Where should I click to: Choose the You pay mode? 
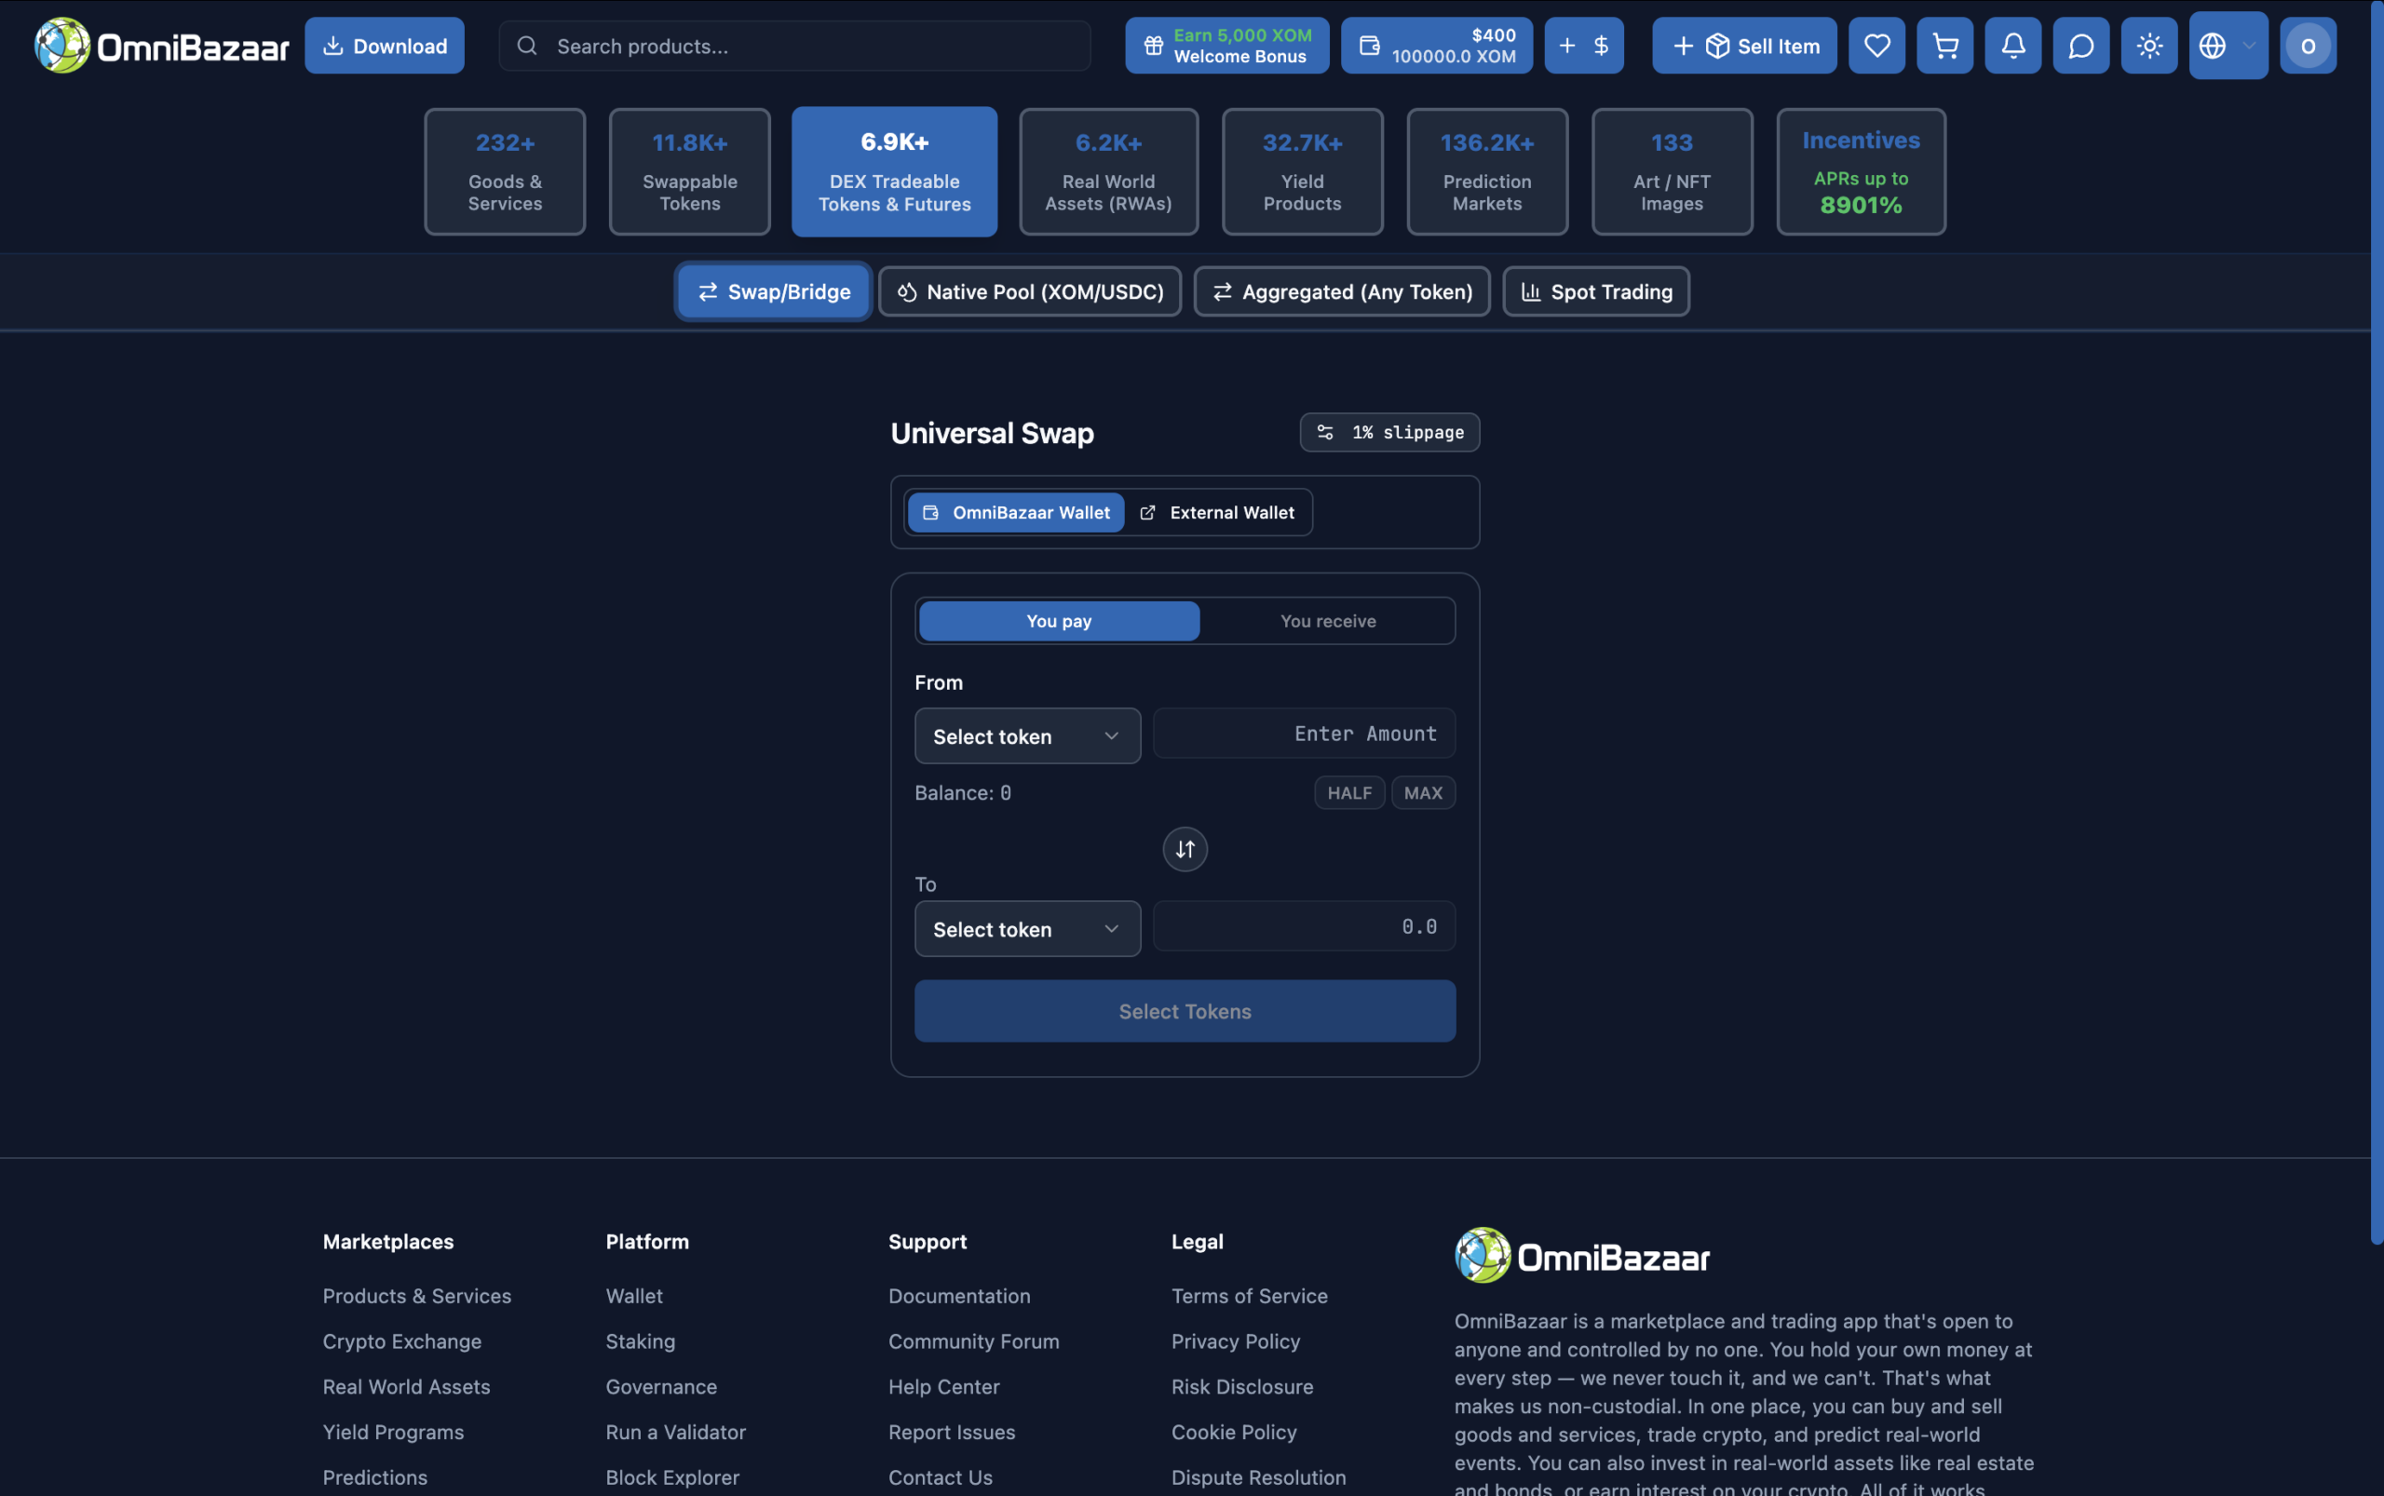(x=1059, y=621)
